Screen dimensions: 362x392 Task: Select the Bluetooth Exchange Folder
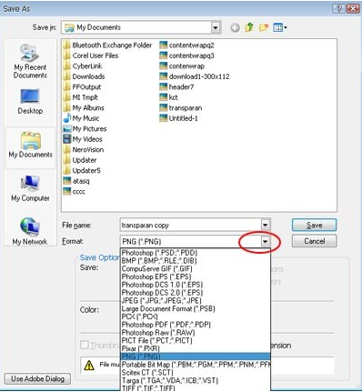(x=107, y=45)
